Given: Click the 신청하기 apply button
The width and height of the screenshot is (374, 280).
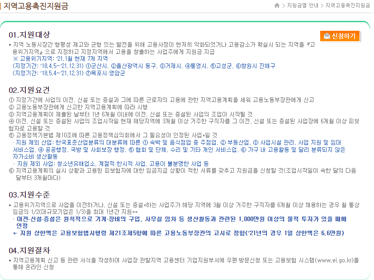Looking at the screenshot, I should pyautogui.click(x=340, y=36).
